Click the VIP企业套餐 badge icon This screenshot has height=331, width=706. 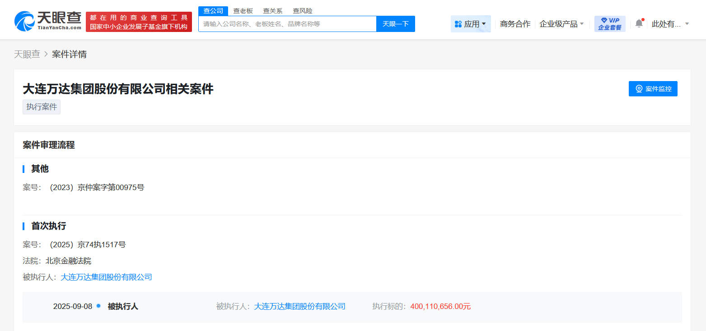click(x=609, y=23)
